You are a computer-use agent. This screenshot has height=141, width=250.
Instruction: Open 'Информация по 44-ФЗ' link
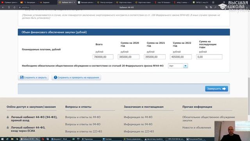click(138, 117)
